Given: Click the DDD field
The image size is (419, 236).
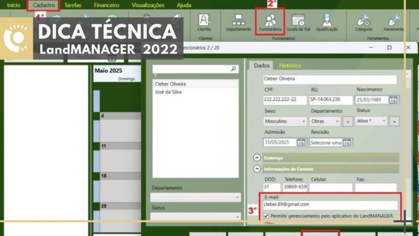Looking at the screenshot, I should (272, 187).
